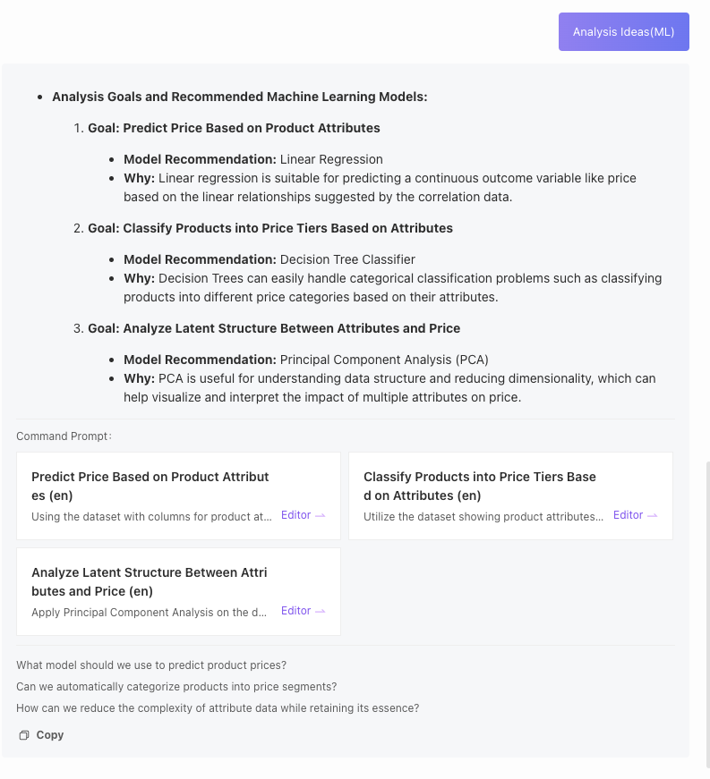The image size is (710, 779).
Task: Click the 'Command Prompt:' section label
Action: point(64,436)
